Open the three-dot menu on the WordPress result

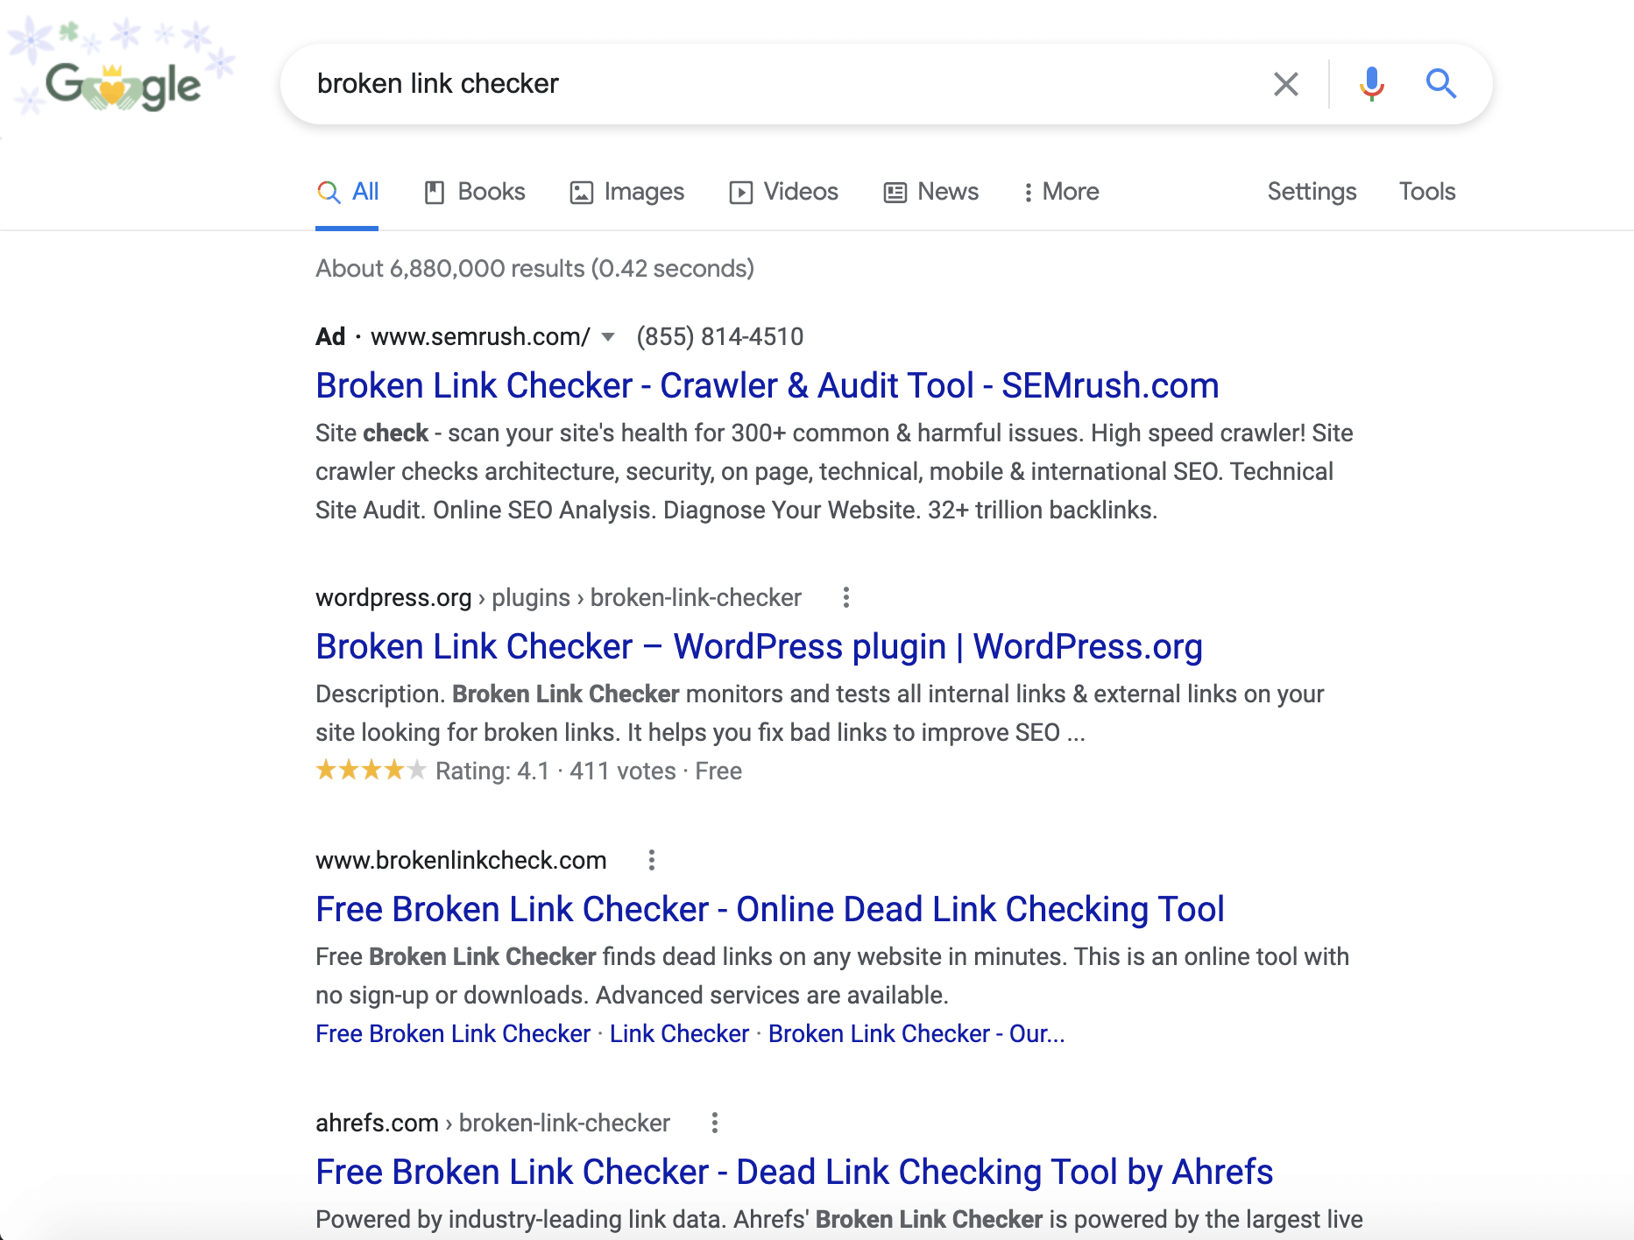click(845, 597)
